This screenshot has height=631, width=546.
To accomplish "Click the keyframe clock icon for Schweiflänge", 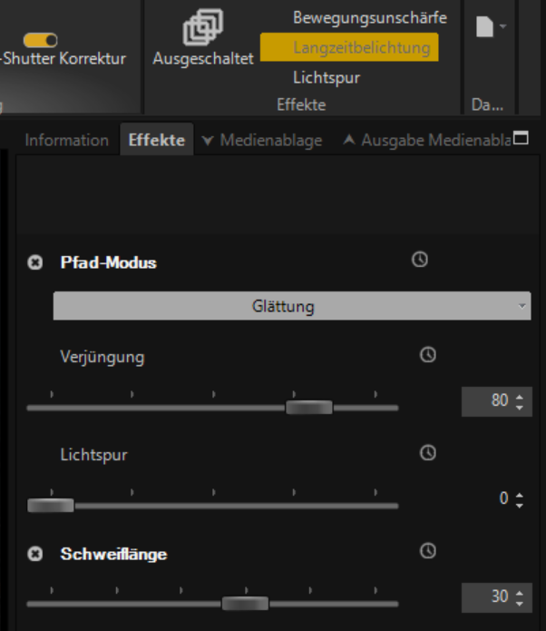I will [x=428, y=551].
